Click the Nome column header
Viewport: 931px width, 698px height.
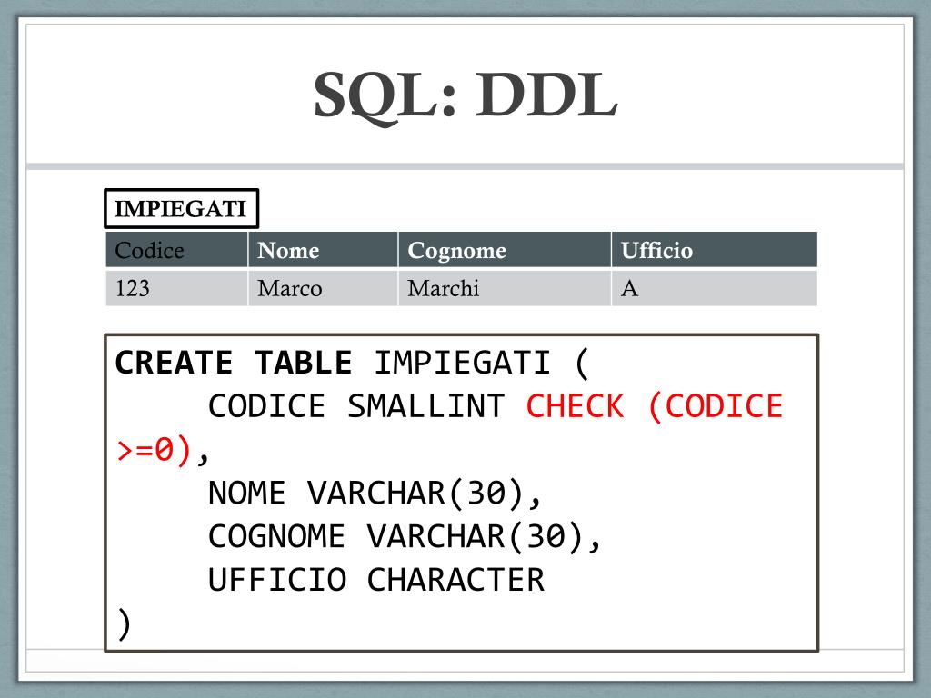click(323, 250)
